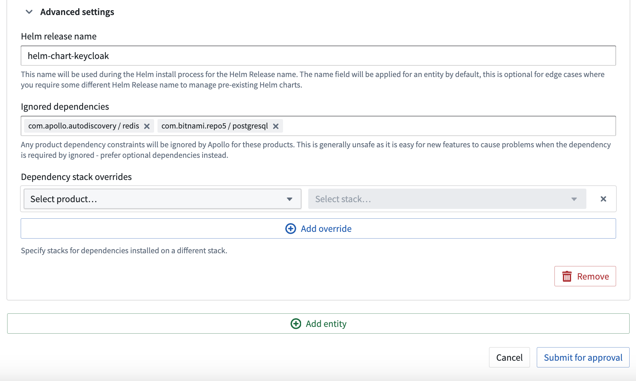636x381 pixels.
Task: Click the Add override button
Action: 318,228
